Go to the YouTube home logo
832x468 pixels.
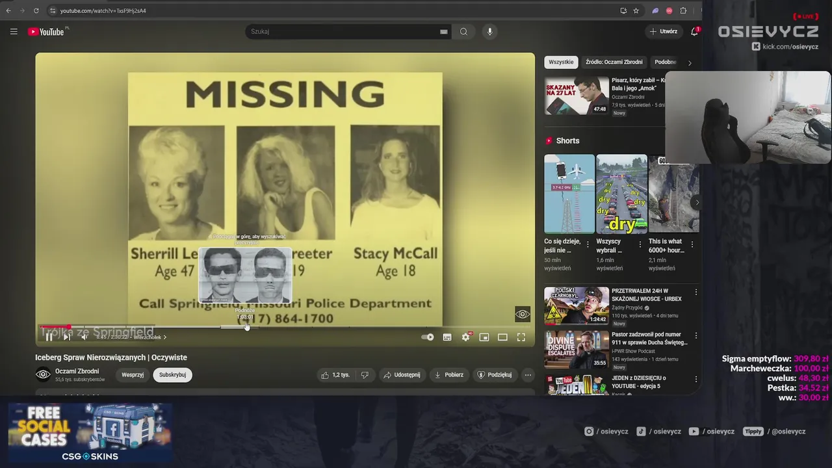[x=46, y=31]
